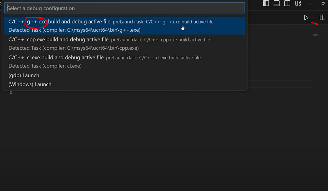Click the Split Editor icon

(323, 18)
